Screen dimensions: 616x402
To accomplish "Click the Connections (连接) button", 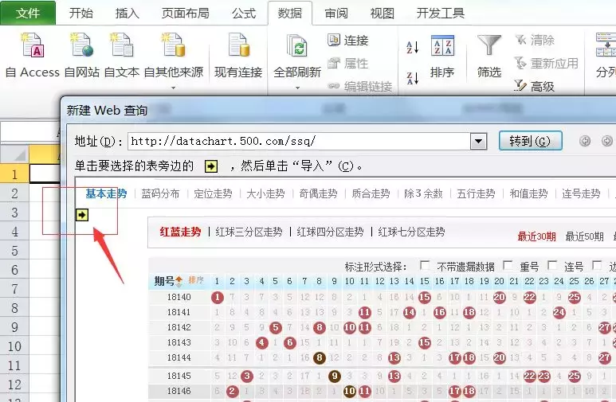I will (347, 40).
